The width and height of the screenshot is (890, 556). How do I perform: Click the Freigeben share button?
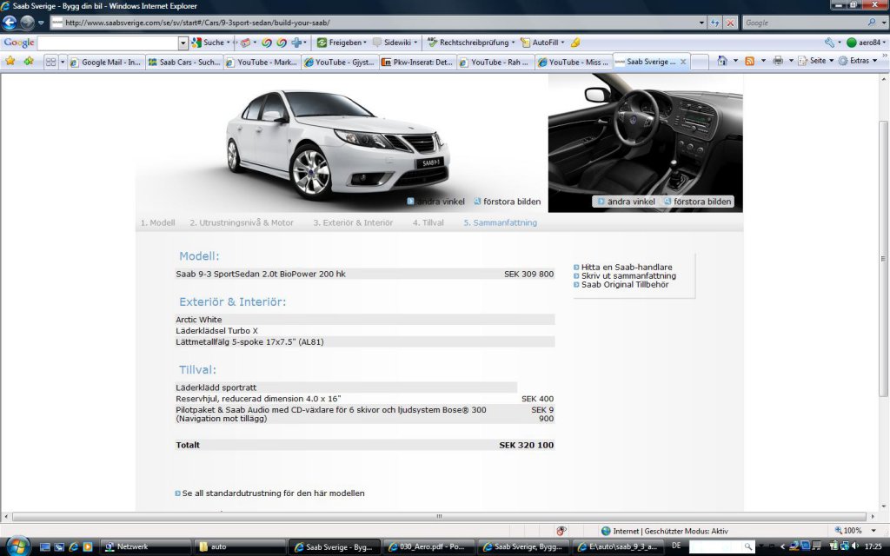pos(341,43)
